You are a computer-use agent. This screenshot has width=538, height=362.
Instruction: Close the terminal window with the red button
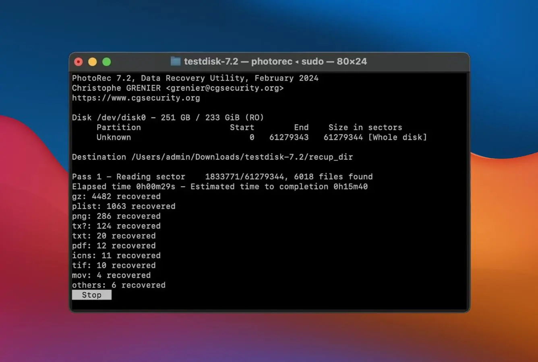[79, 62]
